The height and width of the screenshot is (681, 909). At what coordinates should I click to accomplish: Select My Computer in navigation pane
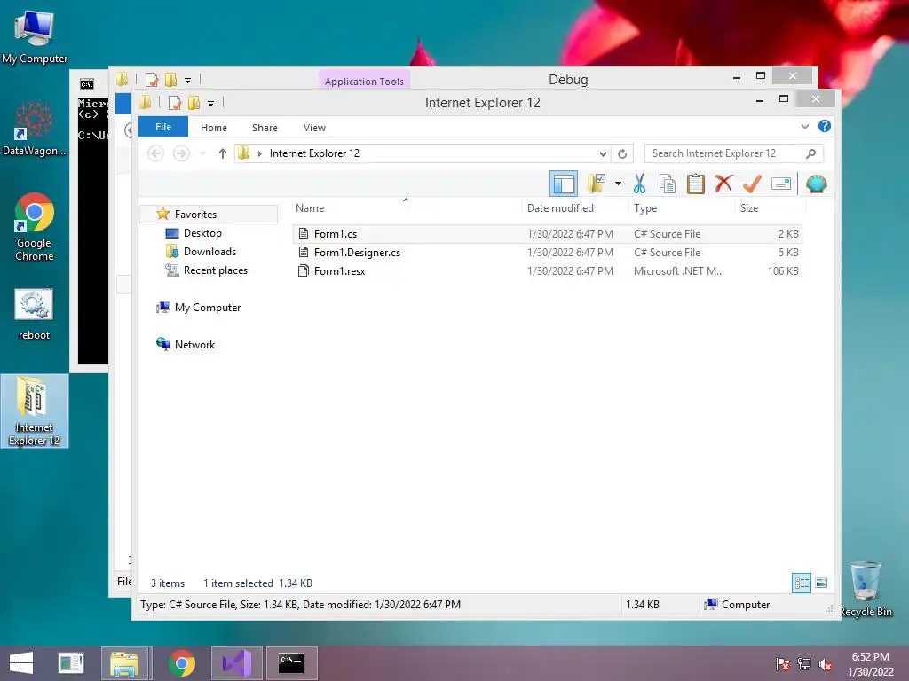[208, 308]
